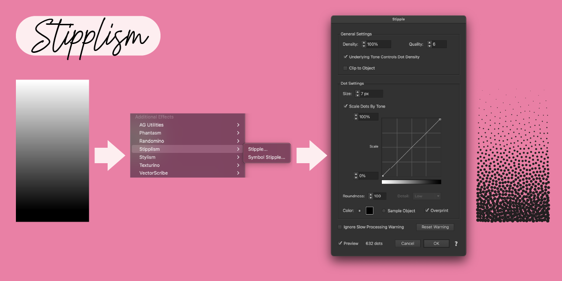
Task: Click the Size stepper arrows
Action: [358, 94]
